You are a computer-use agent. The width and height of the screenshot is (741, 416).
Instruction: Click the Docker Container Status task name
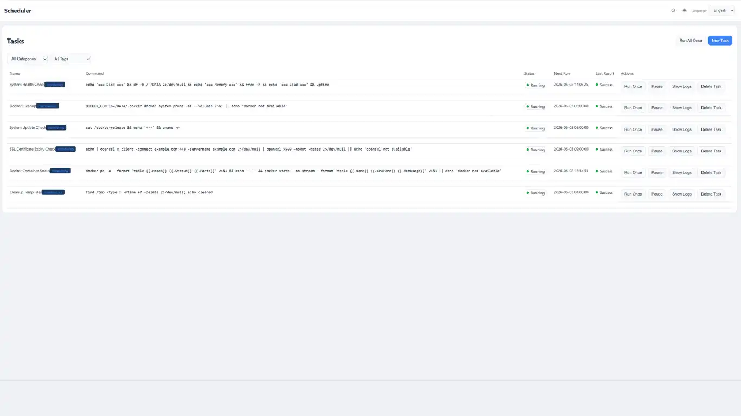[30, 171]
